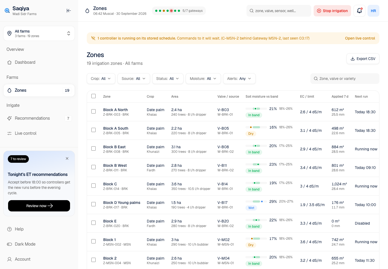Viewport: 388px width, 269px height.
Task: Click the location pin icon in All farms
Action: pyautogui.click(x=9, y=33)
